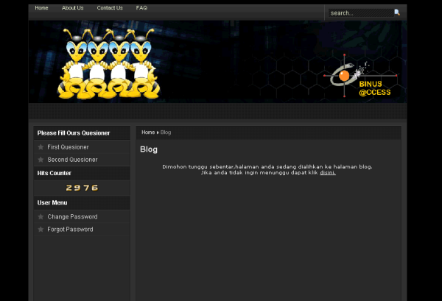Screen dimensions: 442x301
Task: Click the Hits Counter header
Action: click(x=54, y=173)
